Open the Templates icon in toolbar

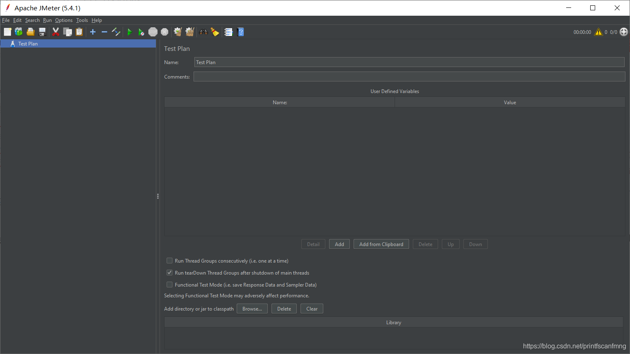(19, 32)
